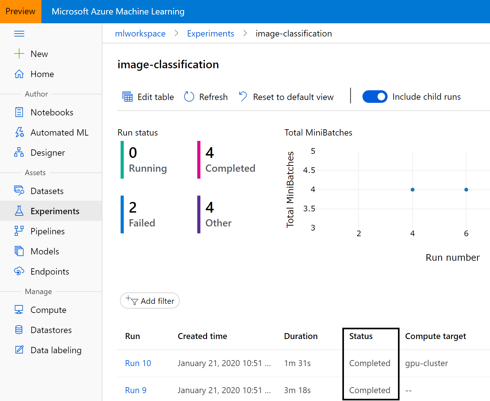Viewport: 490px width, 401px height.
Task: Open the Add filter control
Action: pos(150,301)
